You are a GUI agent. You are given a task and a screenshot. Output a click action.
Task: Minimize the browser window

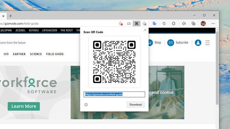[x=194, y=15]
